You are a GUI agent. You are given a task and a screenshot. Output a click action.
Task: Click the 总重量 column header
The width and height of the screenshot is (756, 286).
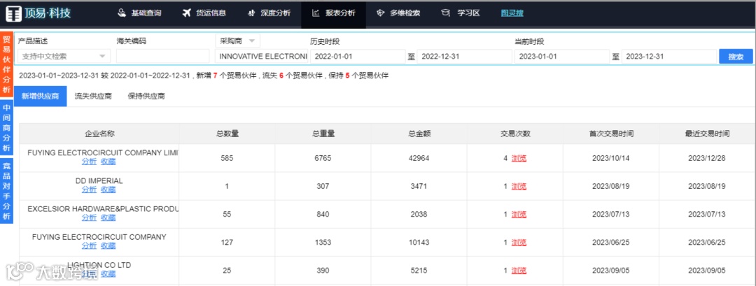coord(323,134)
